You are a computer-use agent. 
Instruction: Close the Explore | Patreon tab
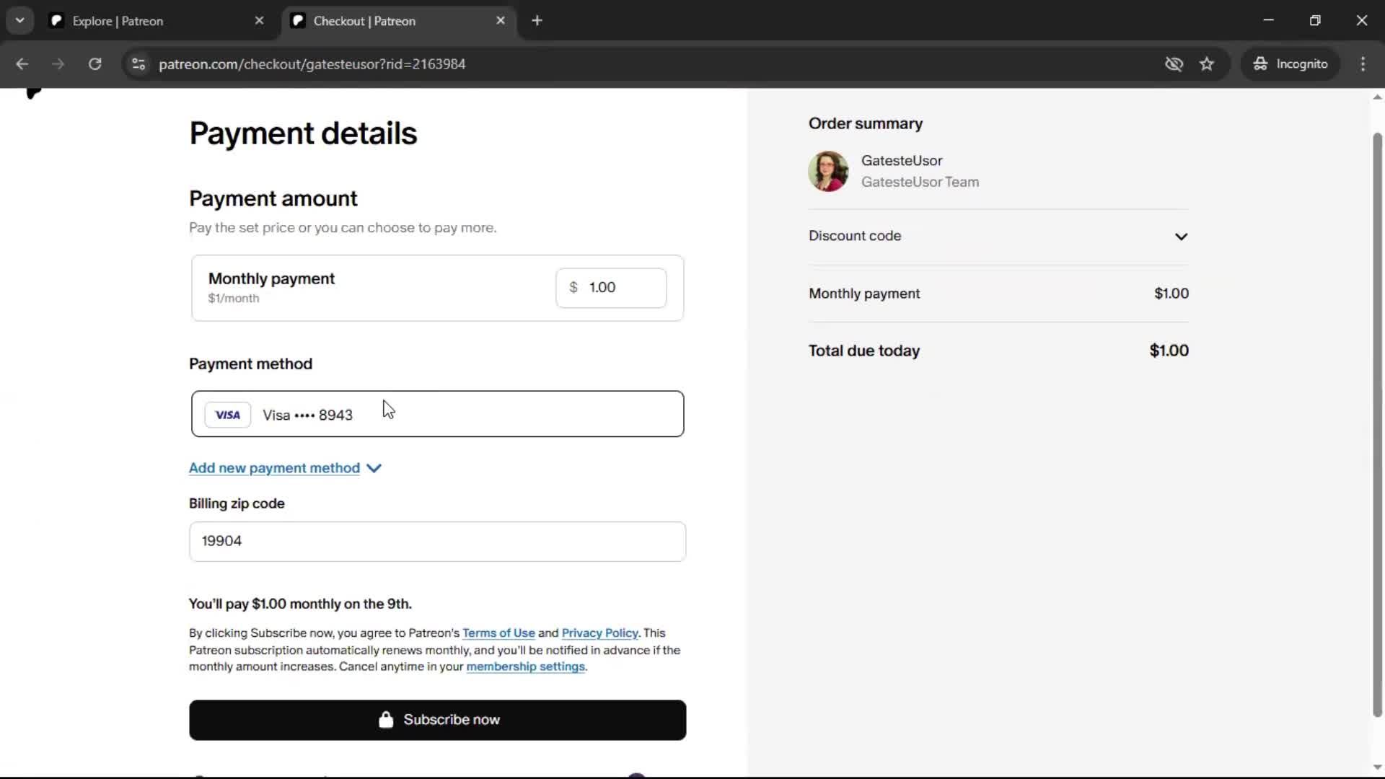pos(260,21)
